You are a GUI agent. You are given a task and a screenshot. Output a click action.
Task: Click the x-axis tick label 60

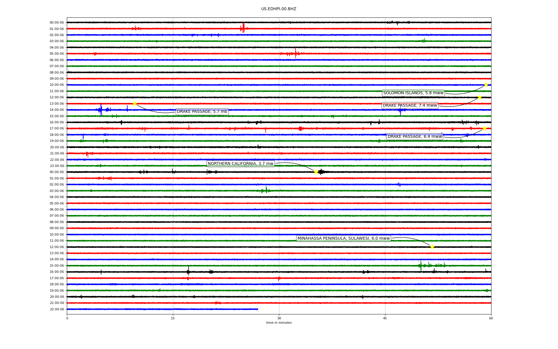click(491, 318)
